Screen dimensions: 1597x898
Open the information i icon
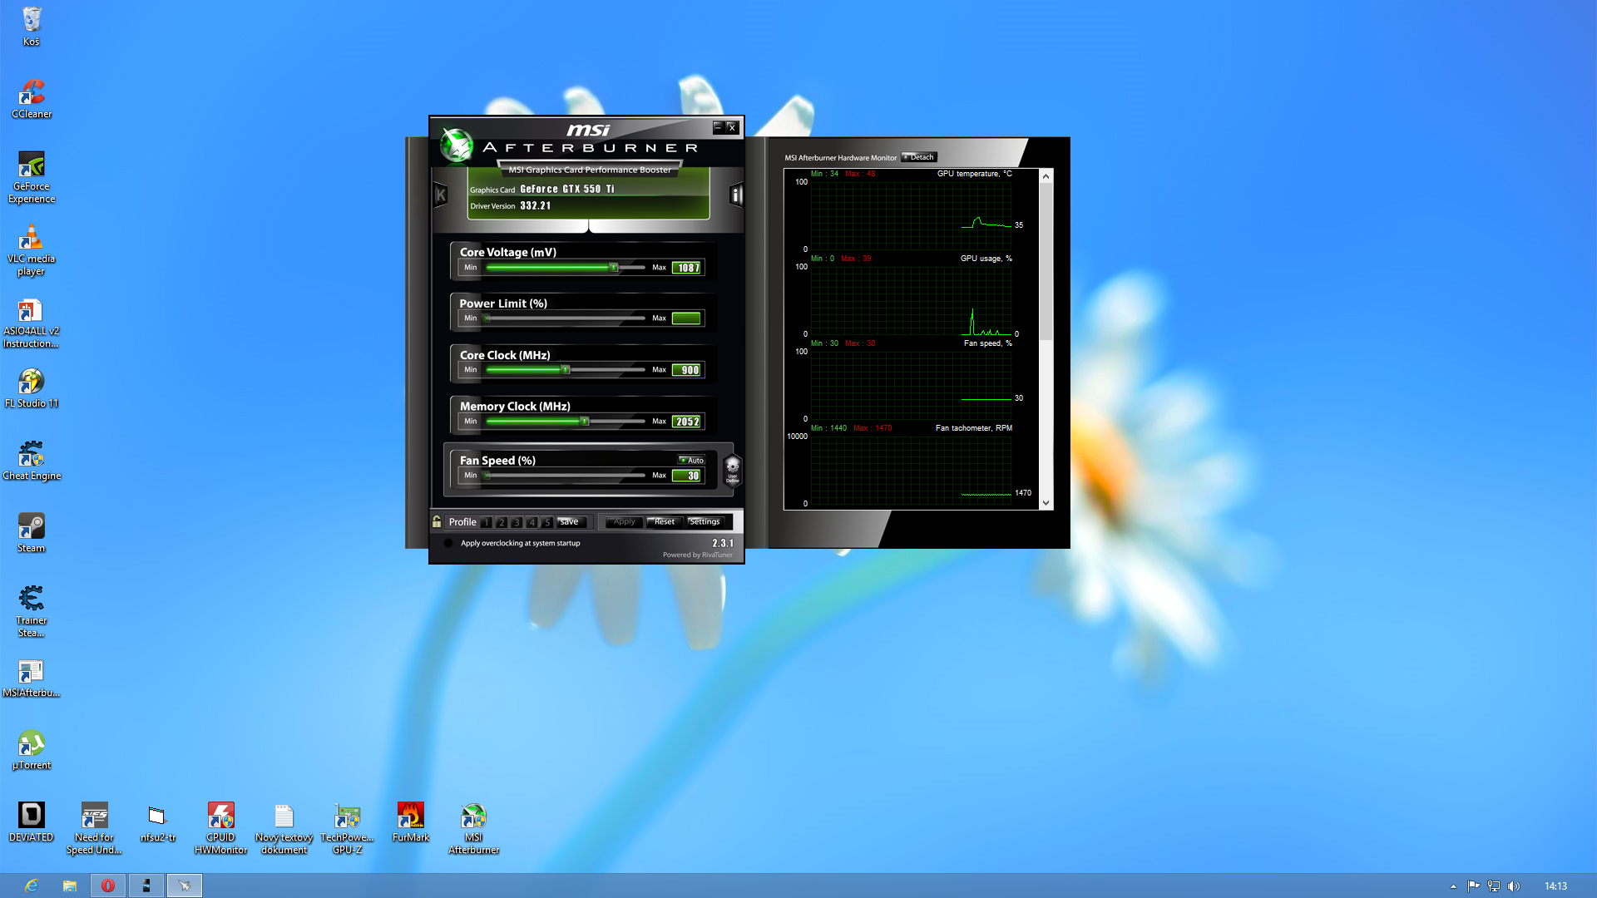735,195
